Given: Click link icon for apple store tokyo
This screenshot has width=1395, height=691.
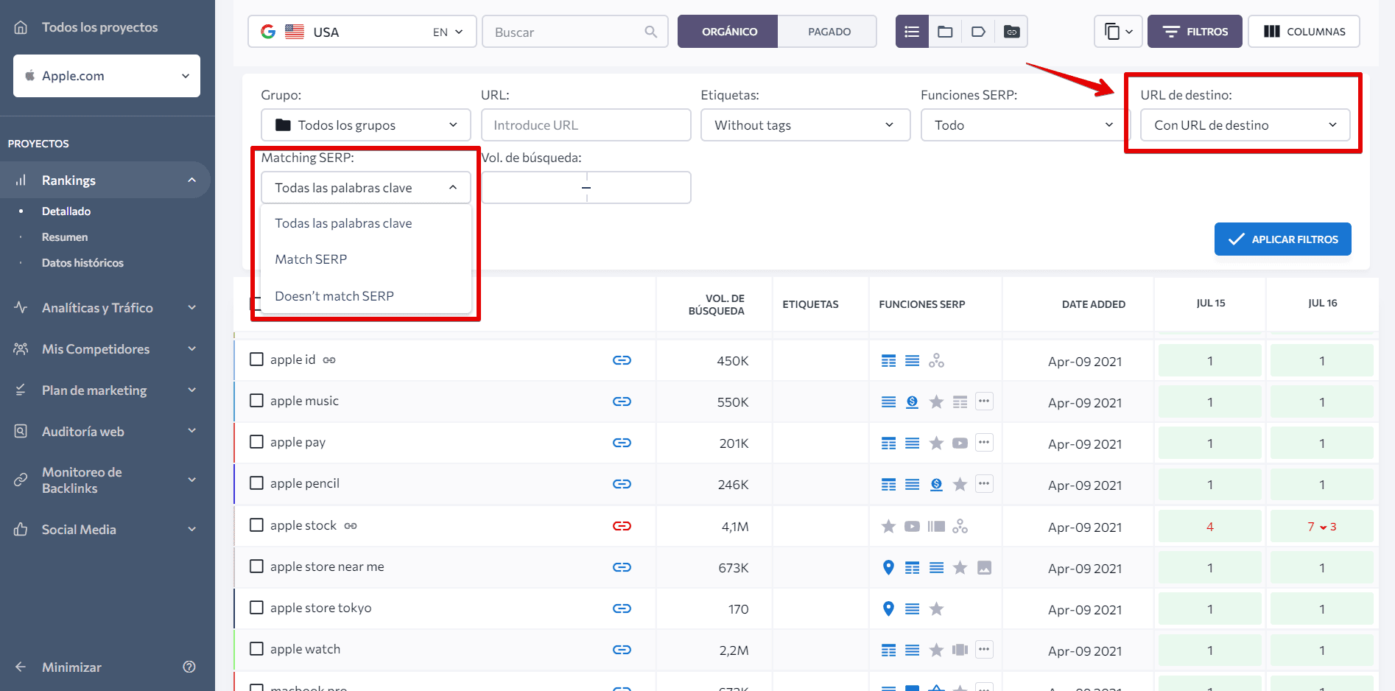Looking at the screenshot, I should pyautogui.click(x=622, y=608).
